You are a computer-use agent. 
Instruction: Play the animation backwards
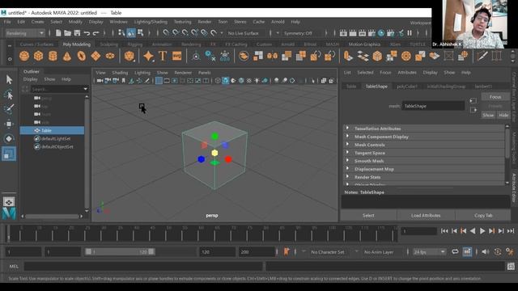473,231
